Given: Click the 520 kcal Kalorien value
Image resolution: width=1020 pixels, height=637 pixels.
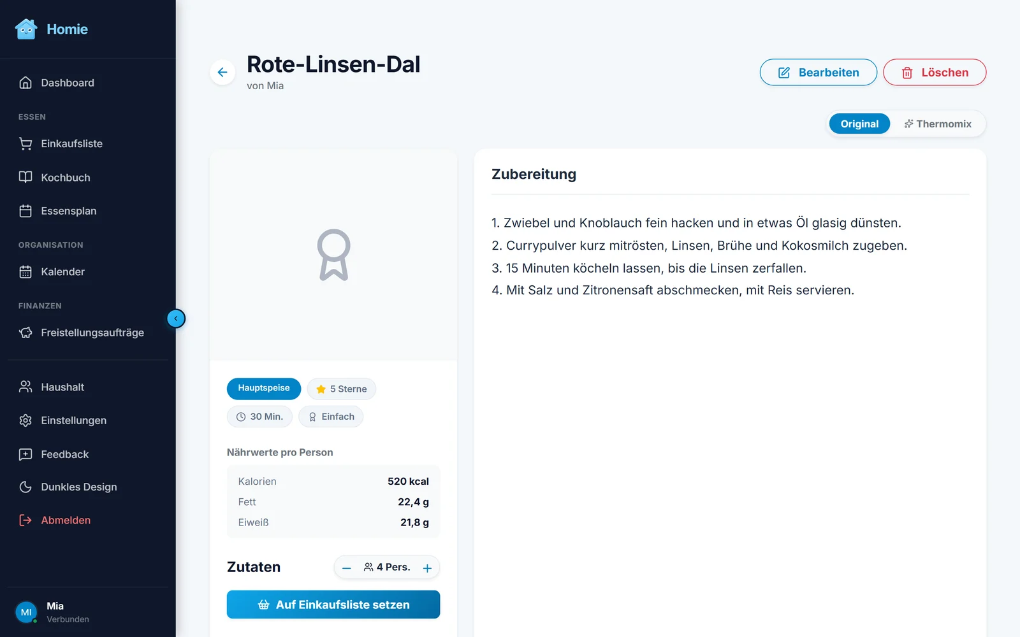Looking at the screenshot, I should pos(408,482).
